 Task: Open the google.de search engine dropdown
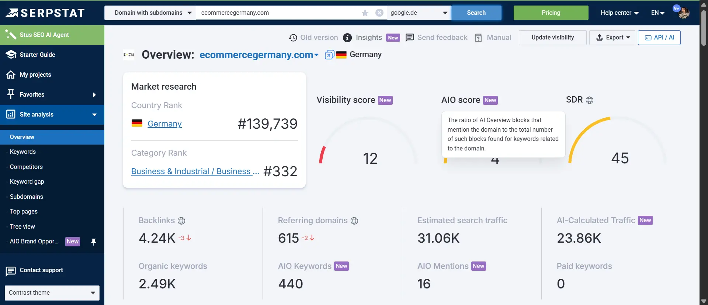(x=419, y=13)
